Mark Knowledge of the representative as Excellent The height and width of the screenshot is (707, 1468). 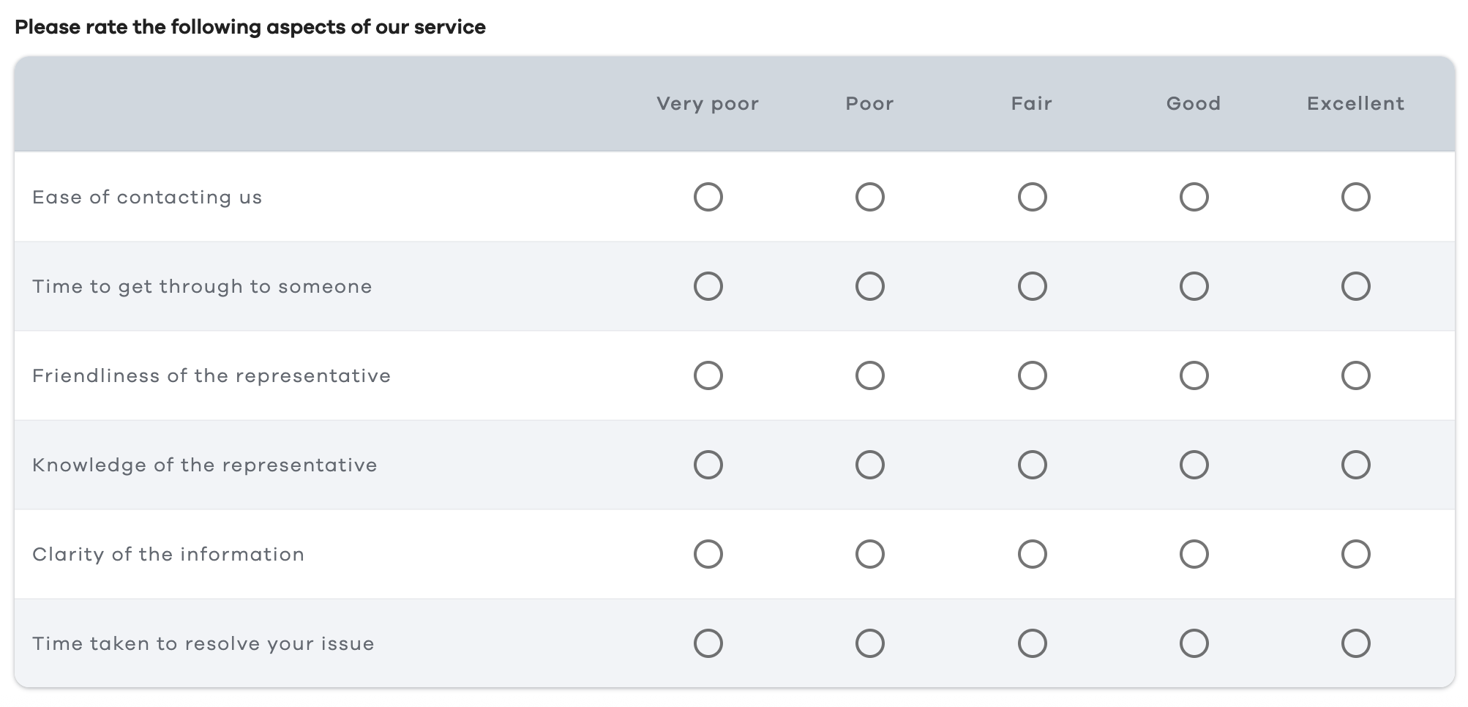click(1355, 465)
